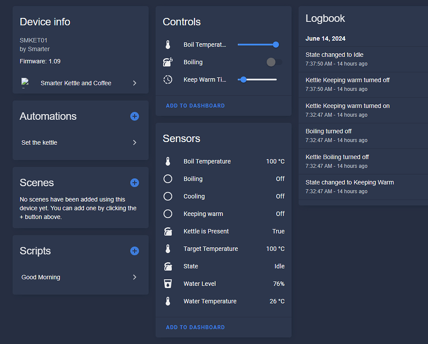The image size is (428, 344).
Task: Click the Boil Temperature slider handle
Action: [276, 44]
